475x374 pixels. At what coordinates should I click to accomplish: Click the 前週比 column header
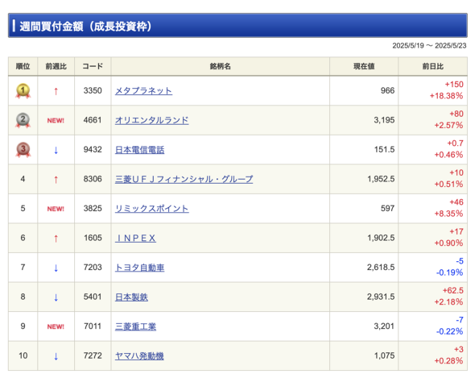[56, 66]
